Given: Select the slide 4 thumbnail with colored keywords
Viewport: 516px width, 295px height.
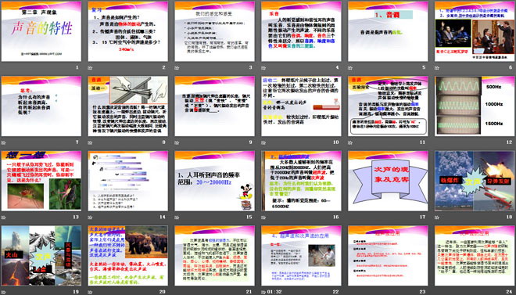Looking at the screenshot, I should (x=301, y=31).
